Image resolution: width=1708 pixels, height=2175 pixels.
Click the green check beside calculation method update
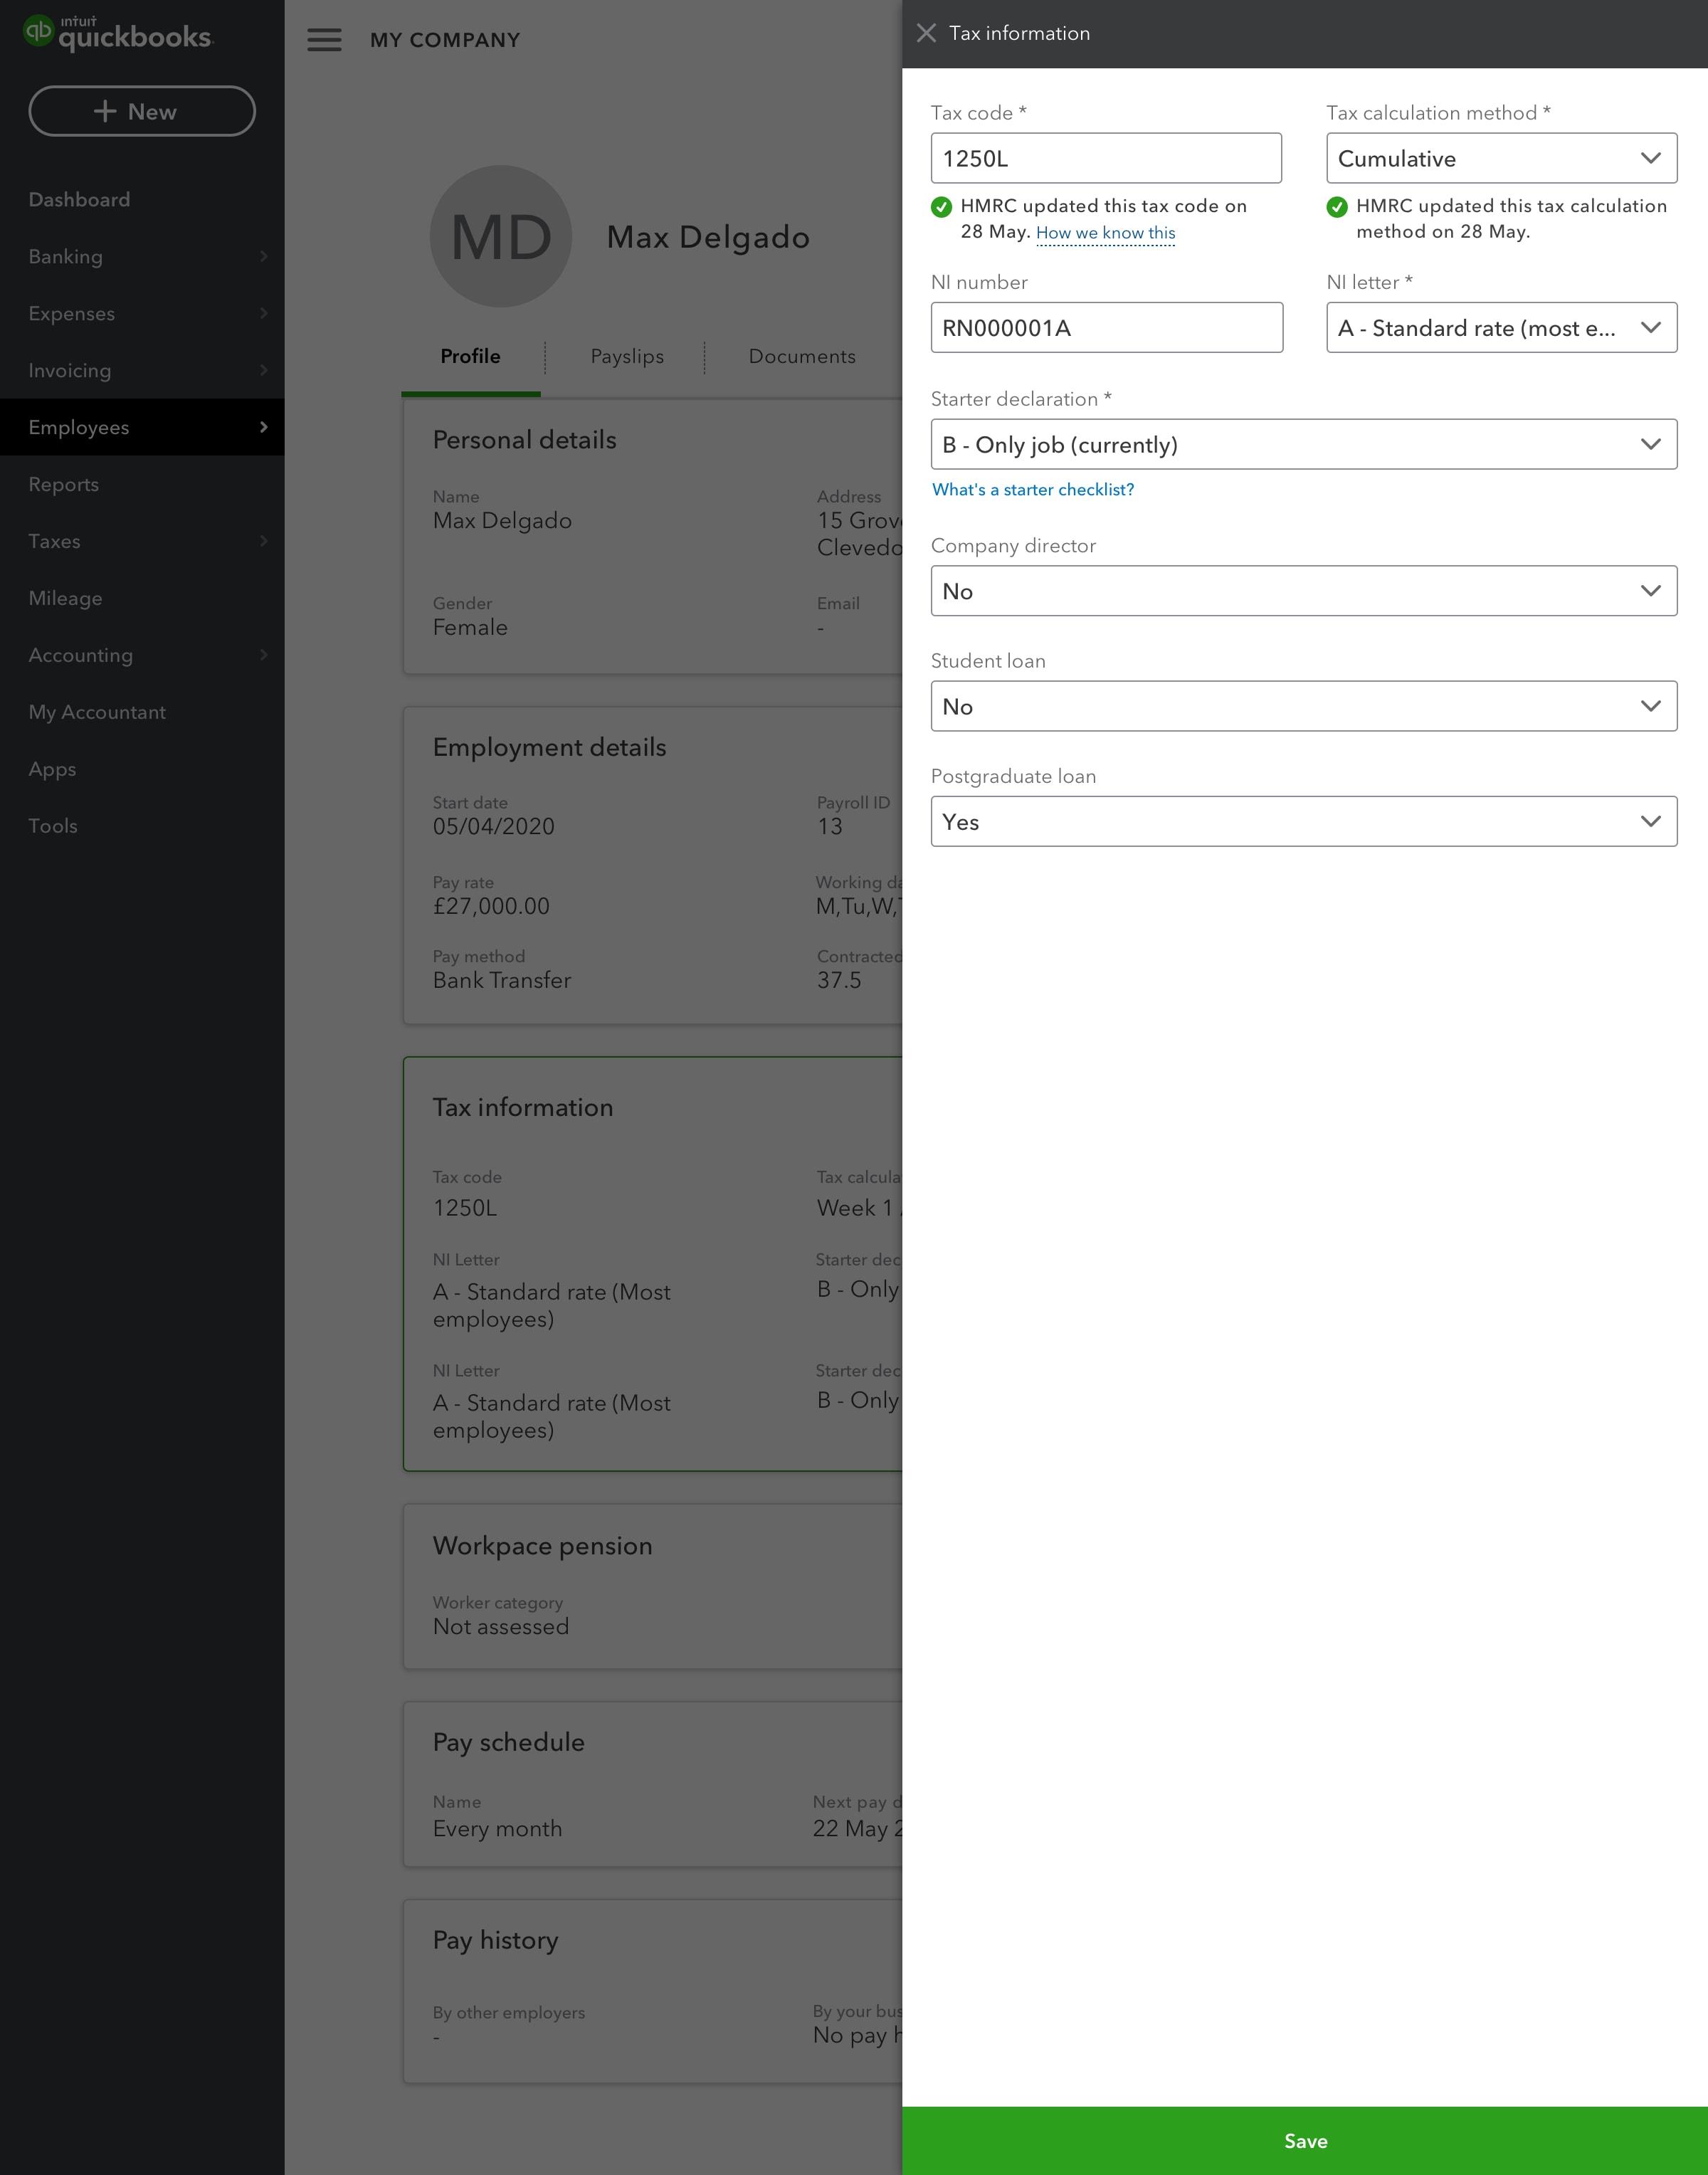click(1337, 207)
